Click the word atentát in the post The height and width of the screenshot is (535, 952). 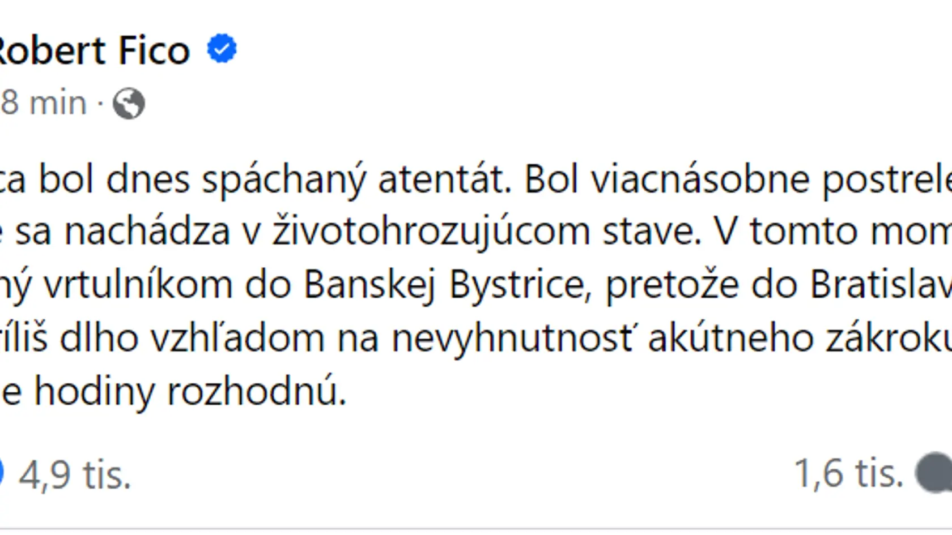click(x=444, y=179)
